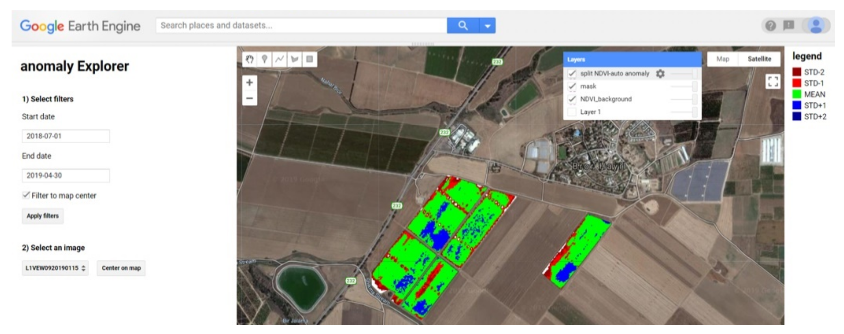
Task: Select the draw line tool
Action: click(279, 59)
